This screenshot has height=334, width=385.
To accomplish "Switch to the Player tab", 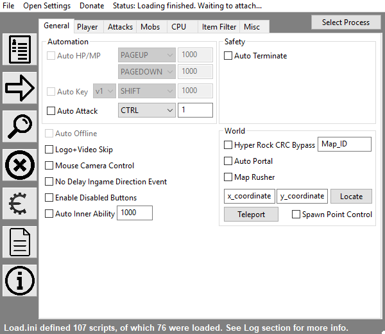I will click(87, 27).
